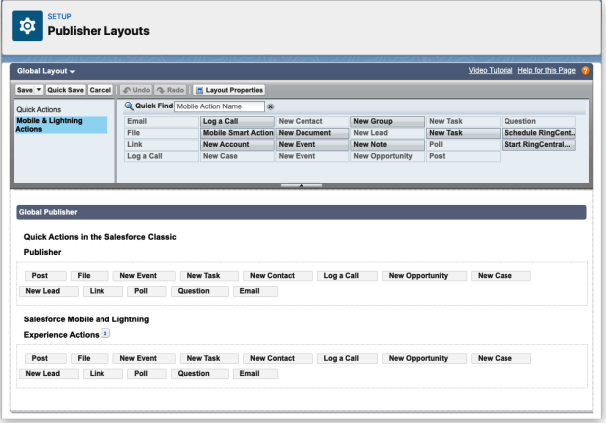
Task: Open the Global Layout dropdown
Action: (x=46, y=71)
